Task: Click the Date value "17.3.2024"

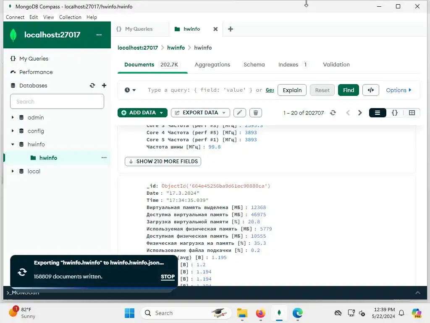Action: pyautogui.click(x=183, y=193)
